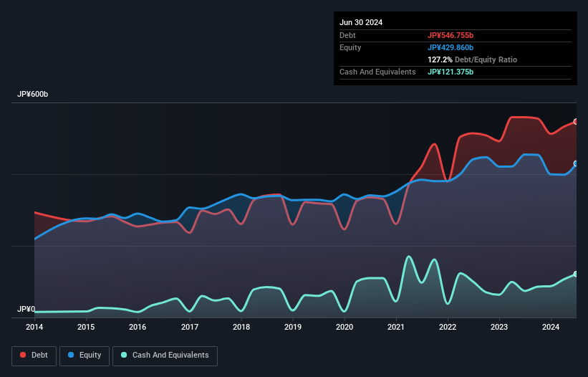The width and height of the screenshot is (588, 377).
Task: Click the 127.2% Debt/Equity Ratio text
Action: coord(472,59)
